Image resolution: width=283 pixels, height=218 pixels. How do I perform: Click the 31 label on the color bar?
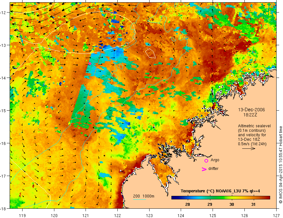tap(253, 204)
